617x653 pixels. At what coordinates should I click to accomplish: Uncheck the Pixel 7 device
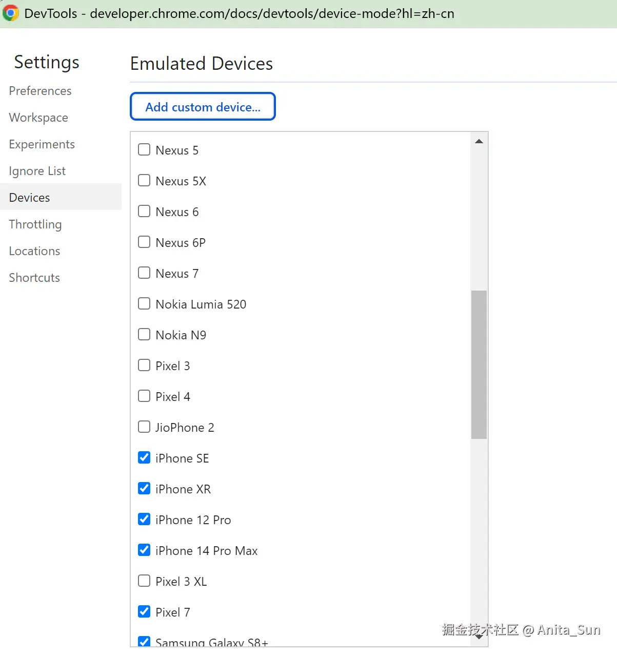tap(144, 612)
